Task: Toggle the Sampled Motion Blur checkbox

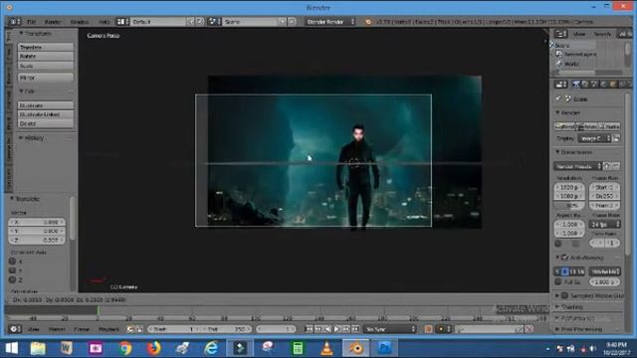Action: tap(564, 295)
